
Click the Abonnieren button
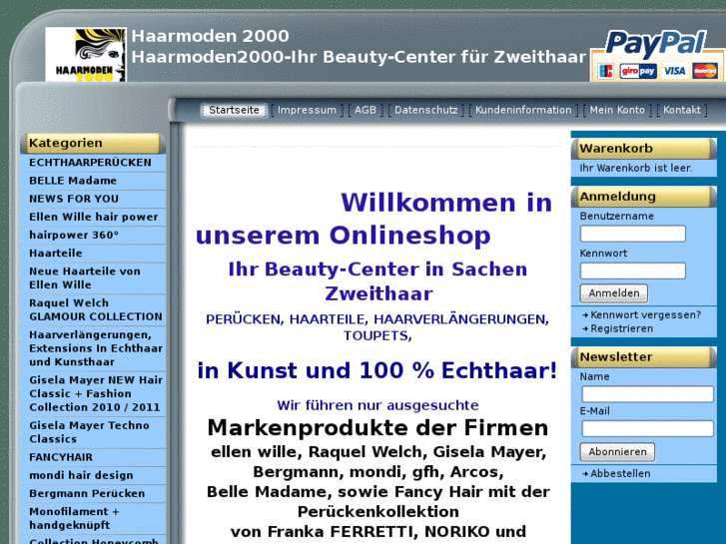pyautogui.click(x=618, y=452)
